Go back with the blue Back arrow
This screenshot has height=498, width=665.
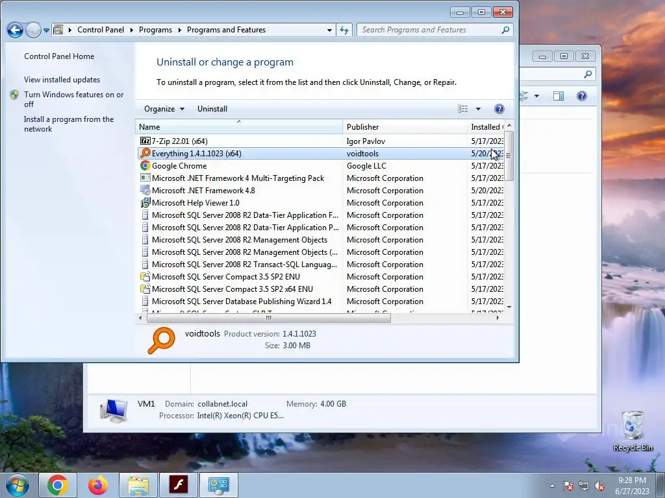15,30
